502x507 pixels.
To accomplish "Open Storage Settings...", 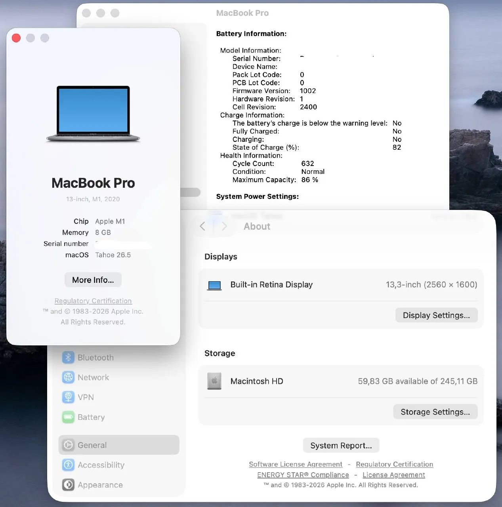I will click(435, 412).
